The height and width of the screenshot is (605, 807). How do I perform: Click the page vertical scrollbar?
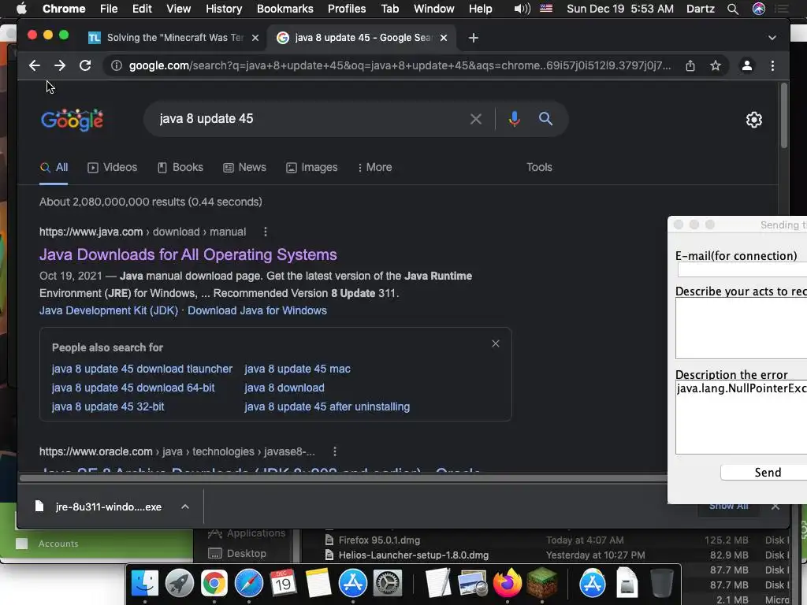pos(784,116)
